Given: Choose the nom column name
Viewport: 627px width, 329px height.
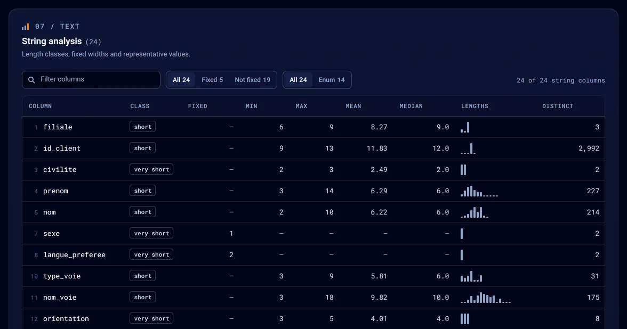Looking at the screenshot, I should (50, 212).
